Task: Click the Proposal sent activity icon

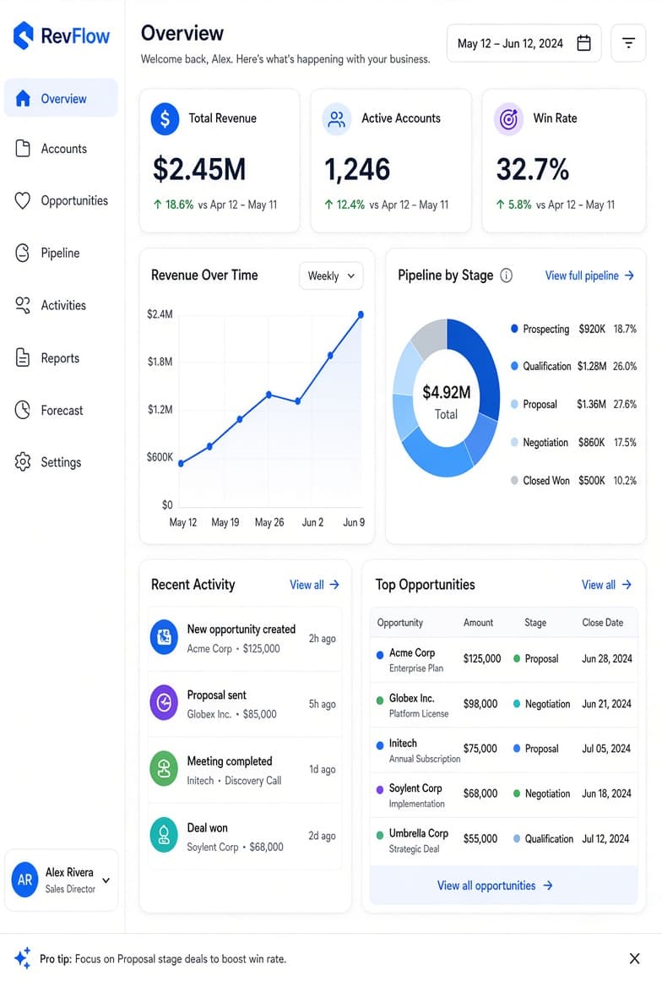Action: tap(165, 702)
